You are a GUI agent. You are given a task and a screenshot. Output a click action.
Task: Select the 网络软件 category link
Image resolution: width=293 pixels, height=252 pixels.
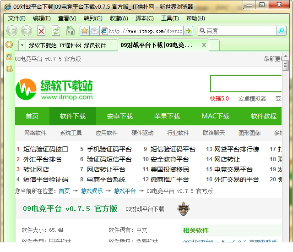click(35, 133)
